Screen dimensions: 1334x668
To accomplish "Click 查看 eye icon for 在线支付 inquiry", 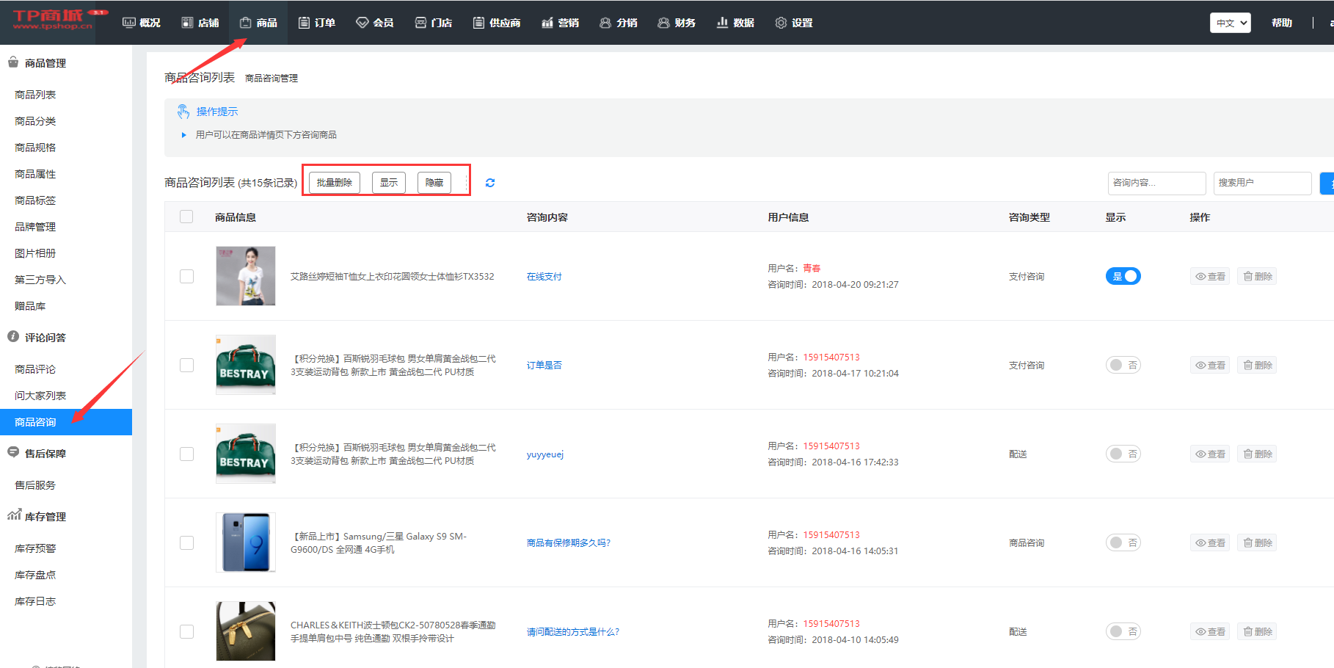I will tap(1209, 277).
